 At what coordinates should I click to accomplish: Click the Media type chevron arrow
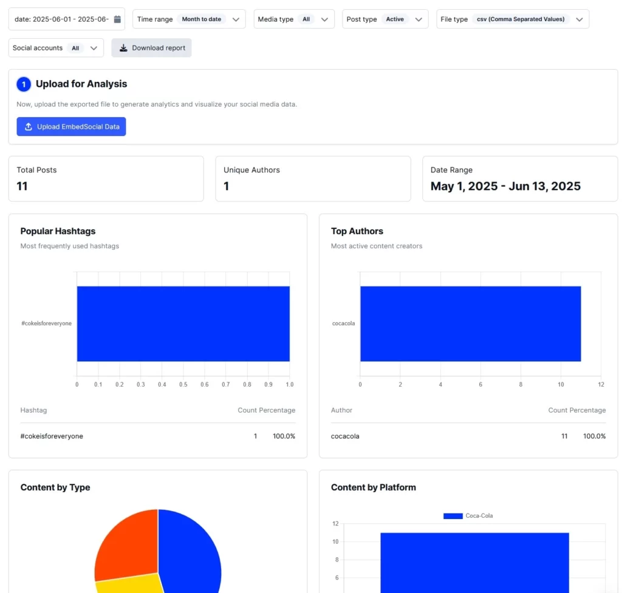click(324, 19)
